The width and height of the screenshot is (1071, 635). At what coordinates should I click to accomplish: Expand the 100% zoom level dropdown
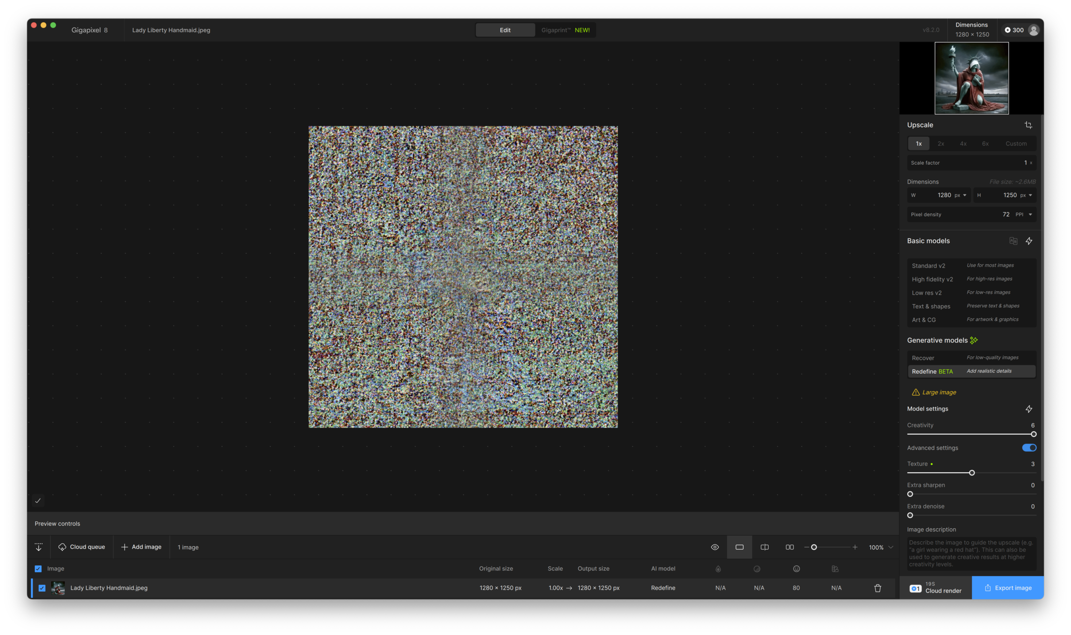[891, 547]
